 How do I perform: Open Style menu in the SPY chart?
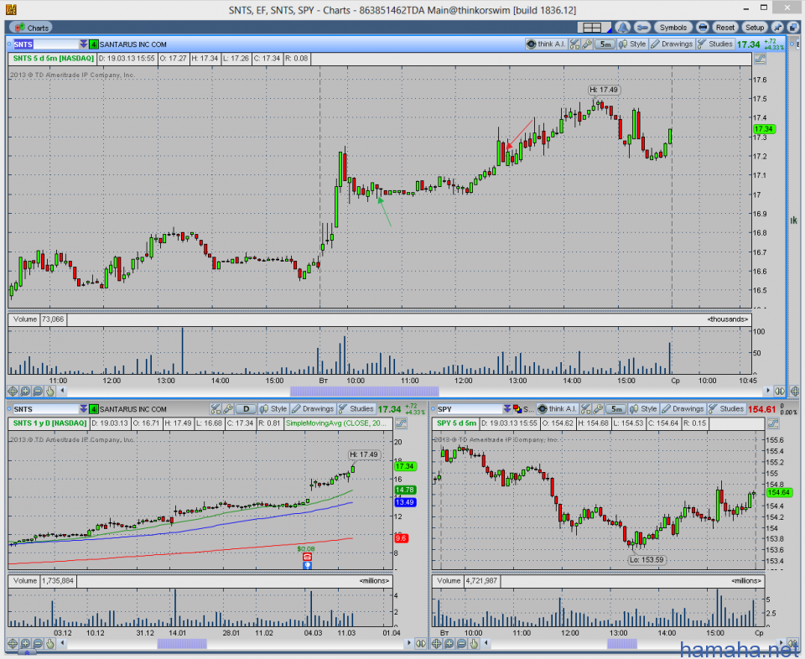(x=644, y=409)
